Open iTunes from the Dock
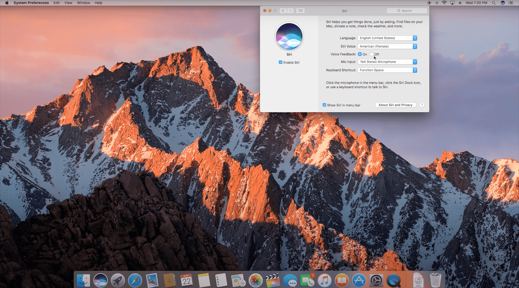Viewport: 519px width, 288px height. pos(324,280)
